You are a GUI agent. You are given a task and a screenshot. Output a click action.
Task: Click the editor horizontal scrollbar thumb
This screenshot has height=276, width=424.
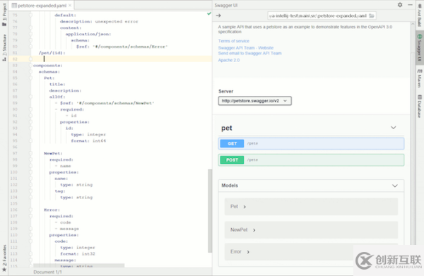pyautogui.click(x=78, y=265)
